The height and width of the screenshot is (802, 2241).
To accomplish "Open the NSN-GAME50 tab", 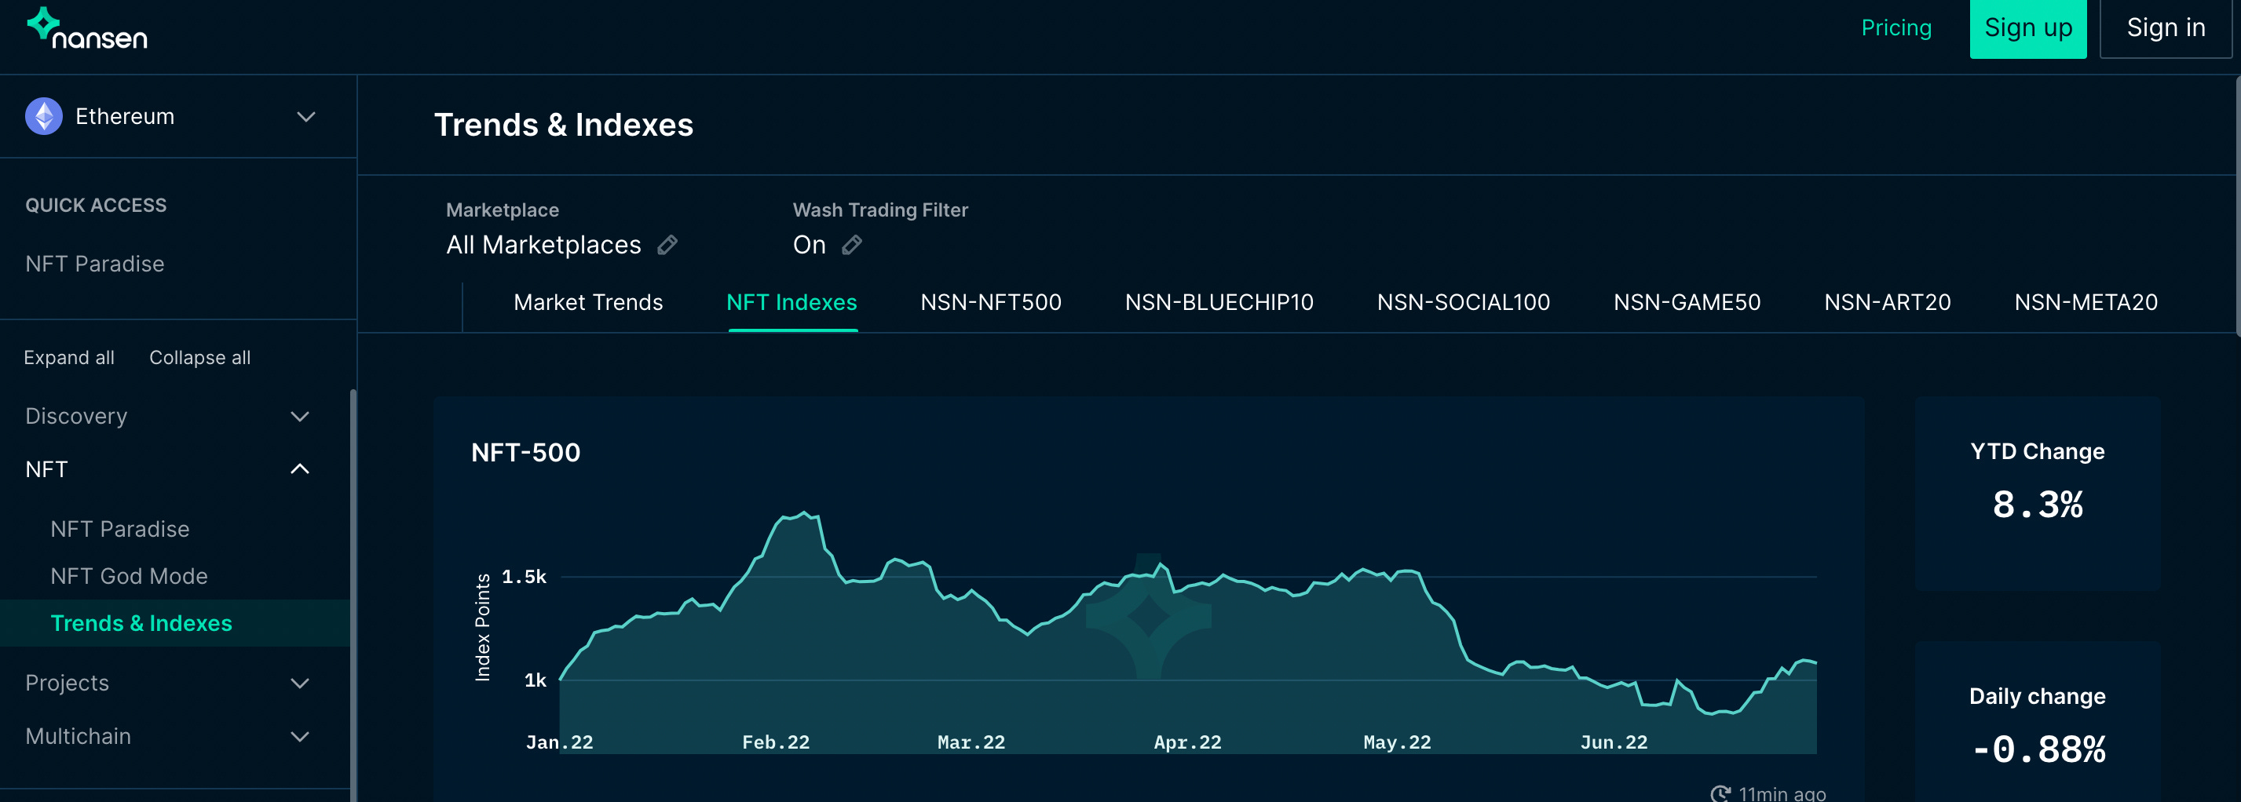I will (1687, 303).
